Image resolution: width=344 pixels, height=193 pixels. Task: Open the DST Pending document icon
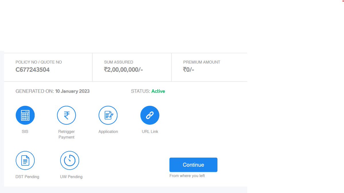click(25, 160)
